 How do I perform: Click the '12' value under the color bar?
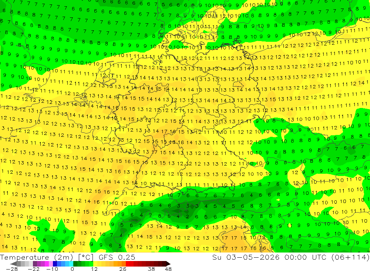point(94,269)
